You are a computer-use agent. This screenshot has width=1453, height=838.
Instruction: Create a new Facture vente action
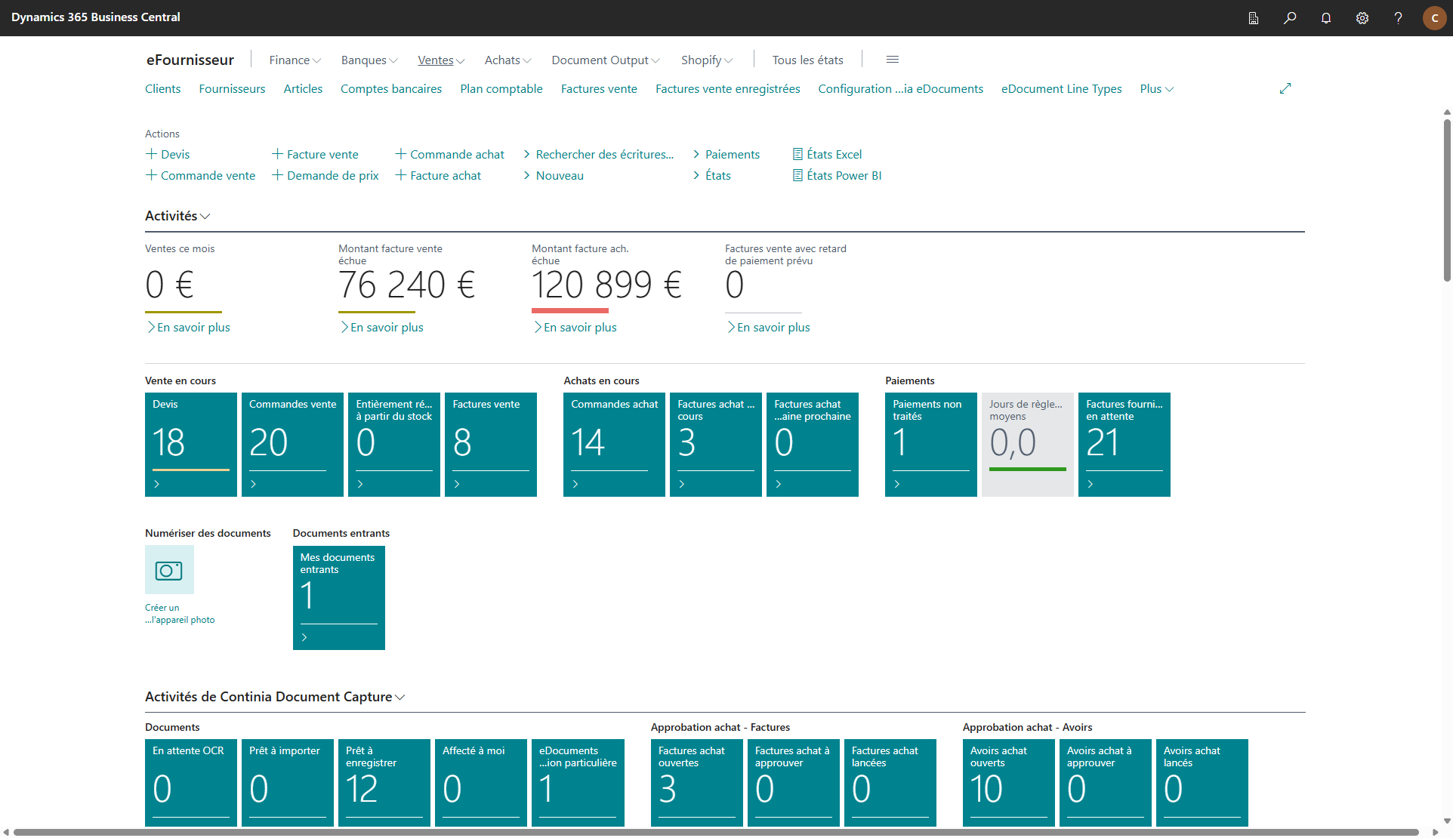point(315,154)
